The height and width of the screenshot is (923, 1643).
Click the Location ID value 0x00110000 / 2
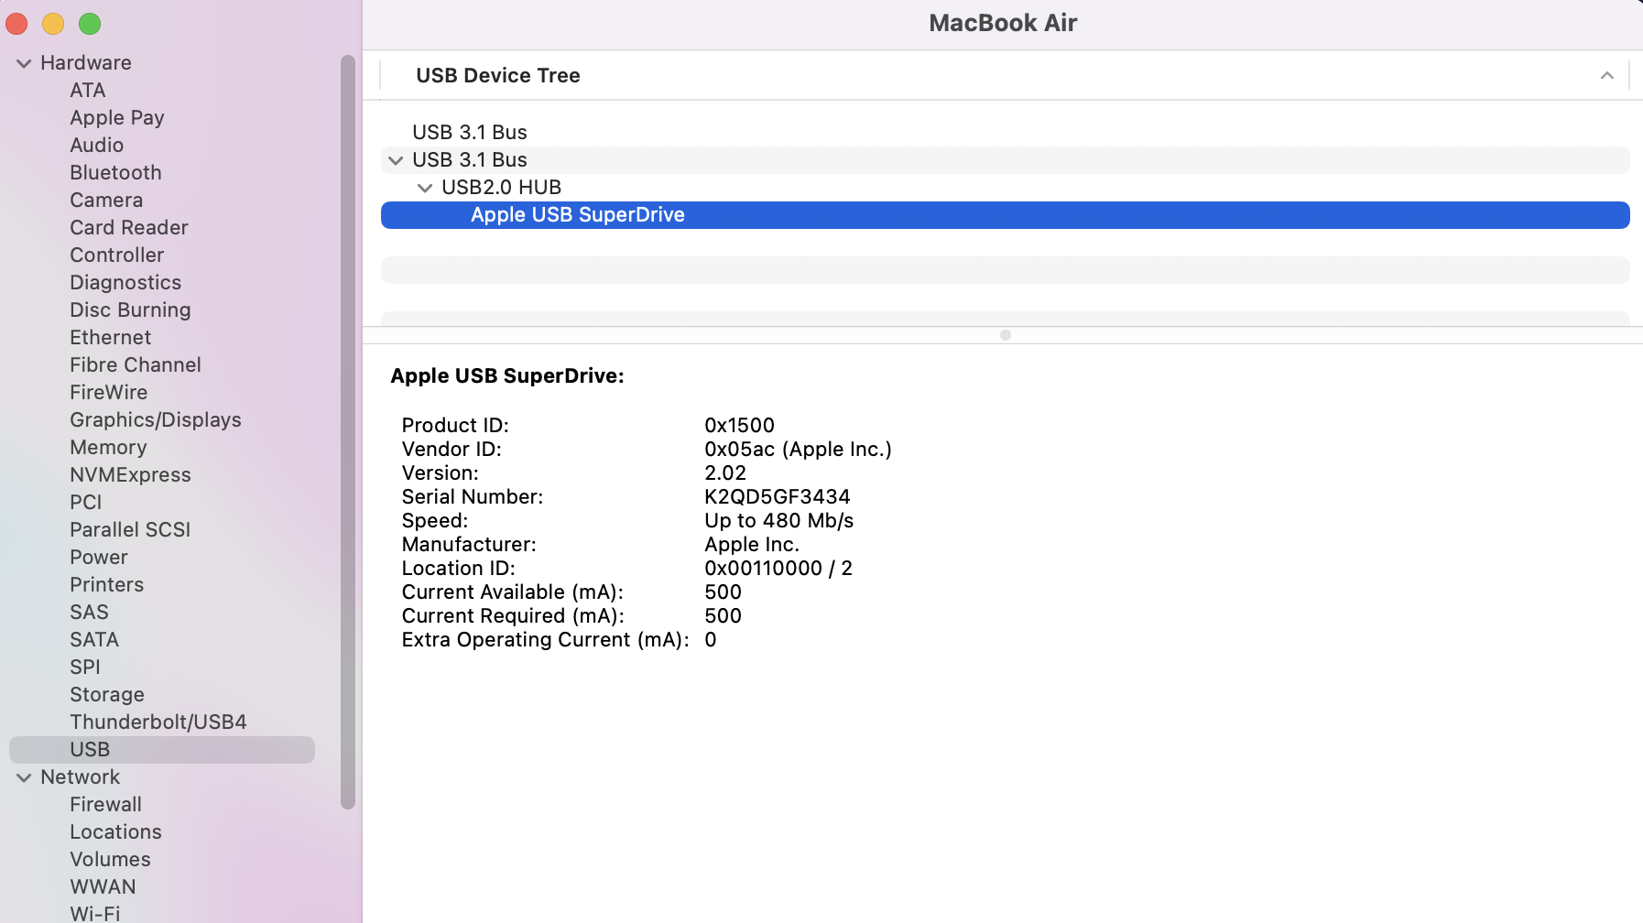click(778, 569)
